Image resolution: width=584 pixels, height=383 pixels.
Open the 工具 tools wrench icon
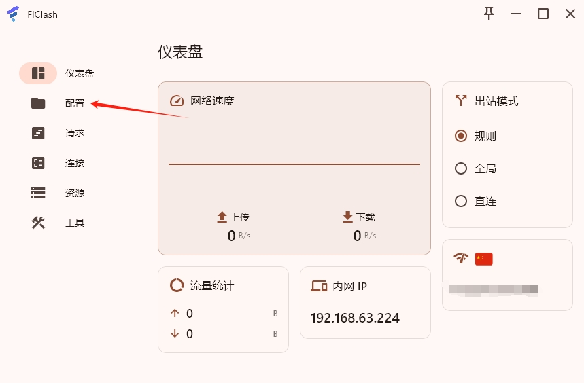pyautogui.click(x=38, y=222)
